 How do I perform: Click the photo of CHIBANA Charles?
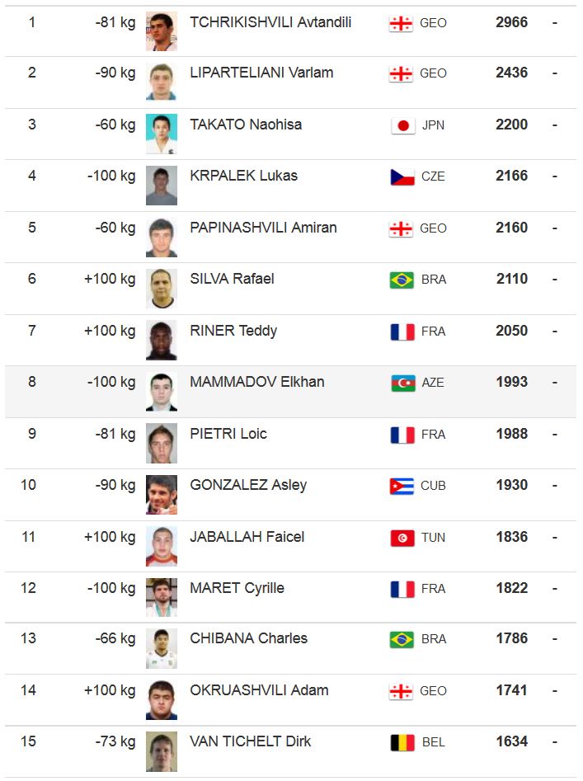point(162,648)
